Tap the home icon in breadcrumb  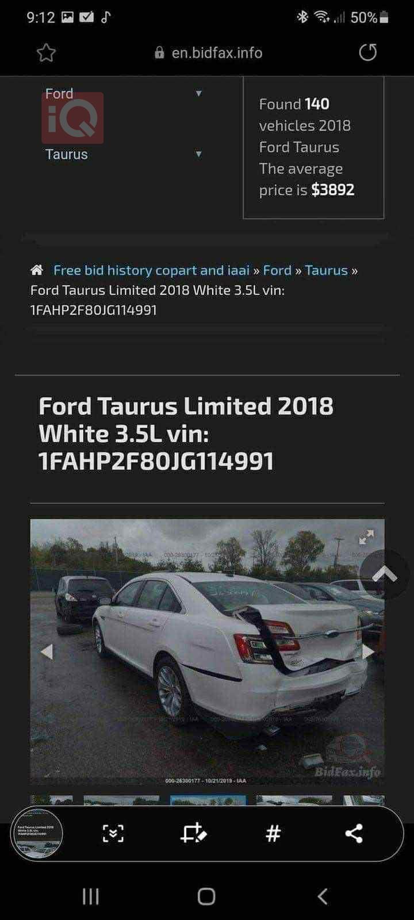point(37,270)
